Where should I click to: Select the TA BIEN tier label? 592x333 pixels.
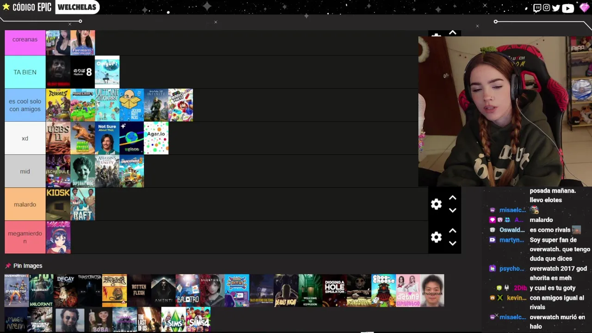pos(25,72)
